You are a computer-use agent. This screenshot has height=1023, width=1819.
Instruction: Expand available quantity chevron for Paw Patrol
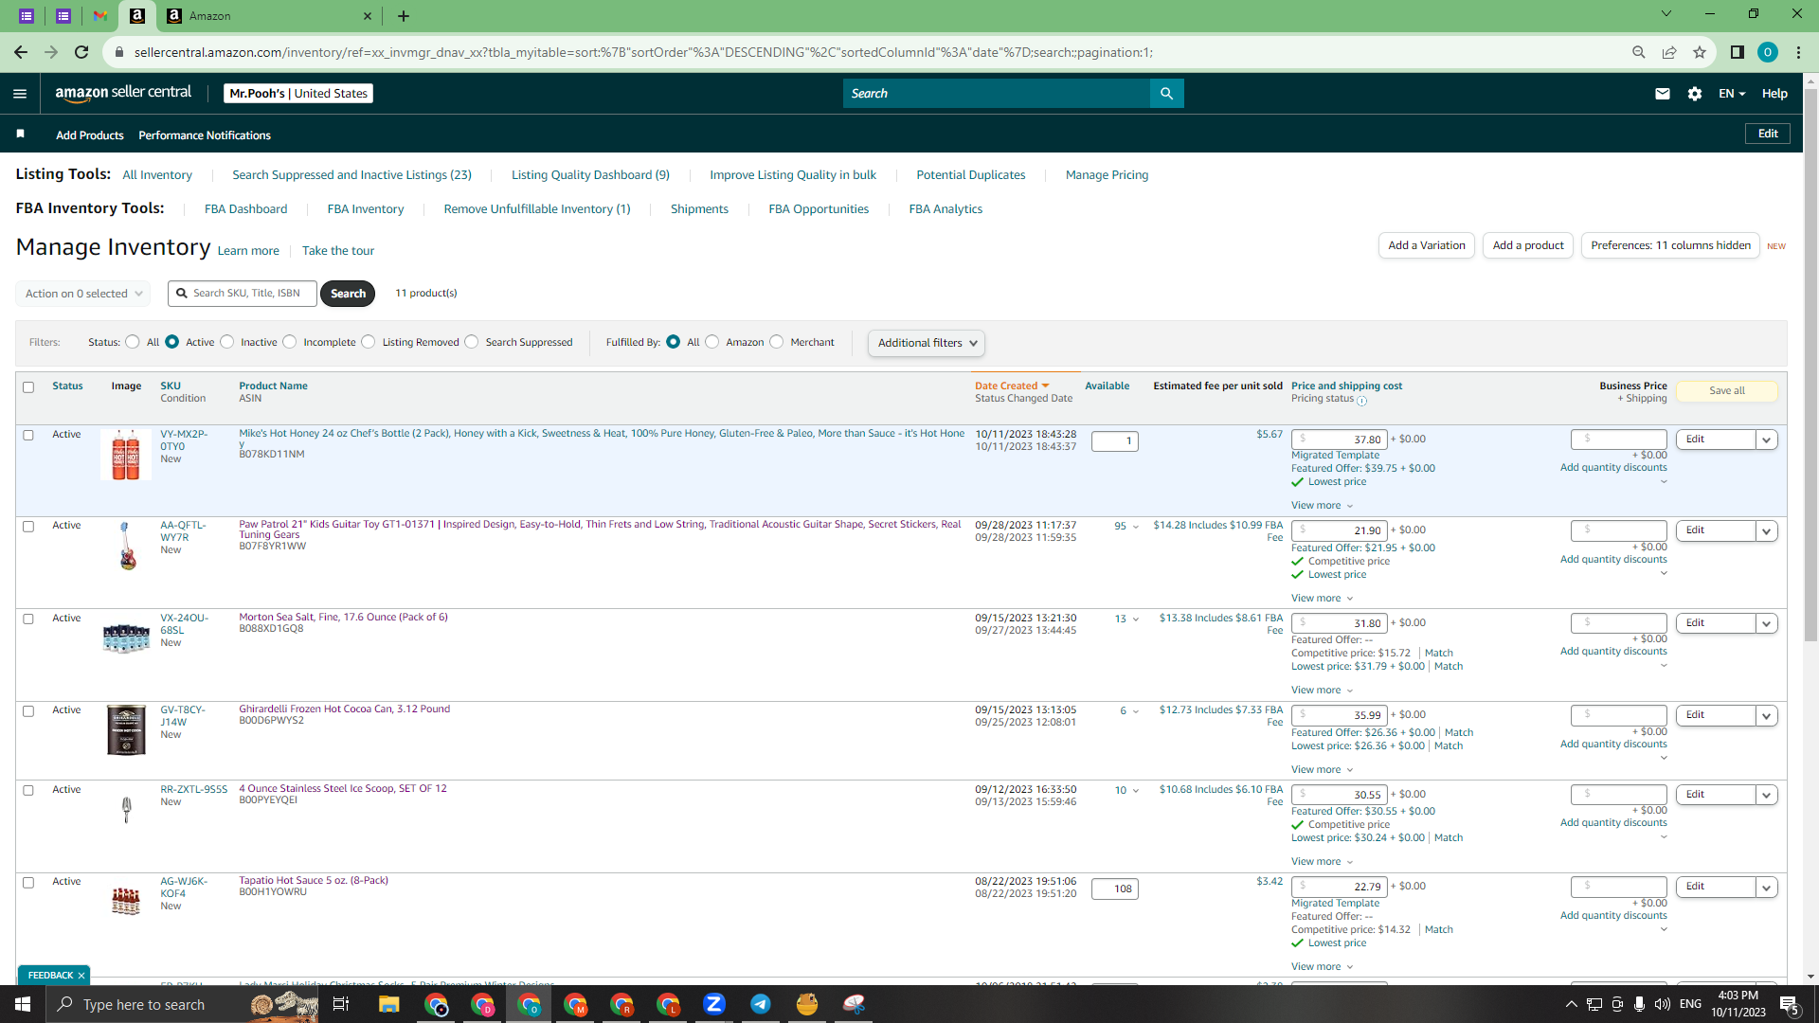(1136, 527)
